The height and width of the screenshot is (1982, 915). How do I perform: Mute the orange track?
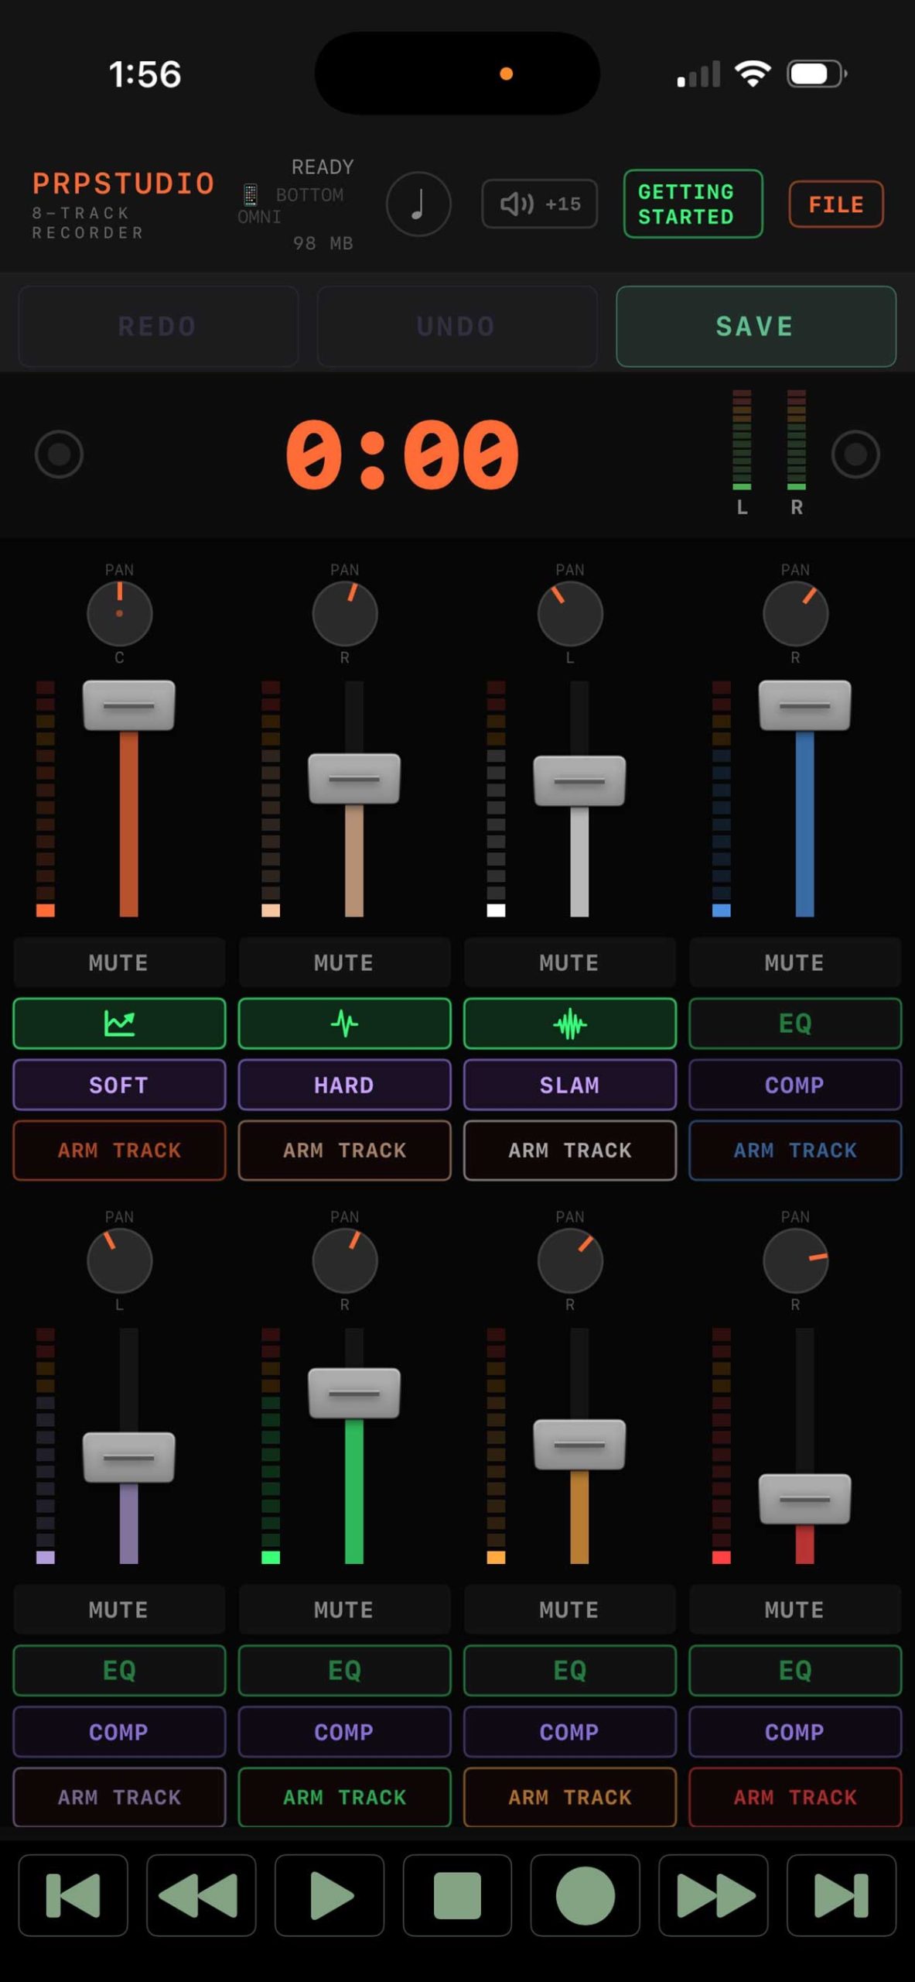pos(119,962)
